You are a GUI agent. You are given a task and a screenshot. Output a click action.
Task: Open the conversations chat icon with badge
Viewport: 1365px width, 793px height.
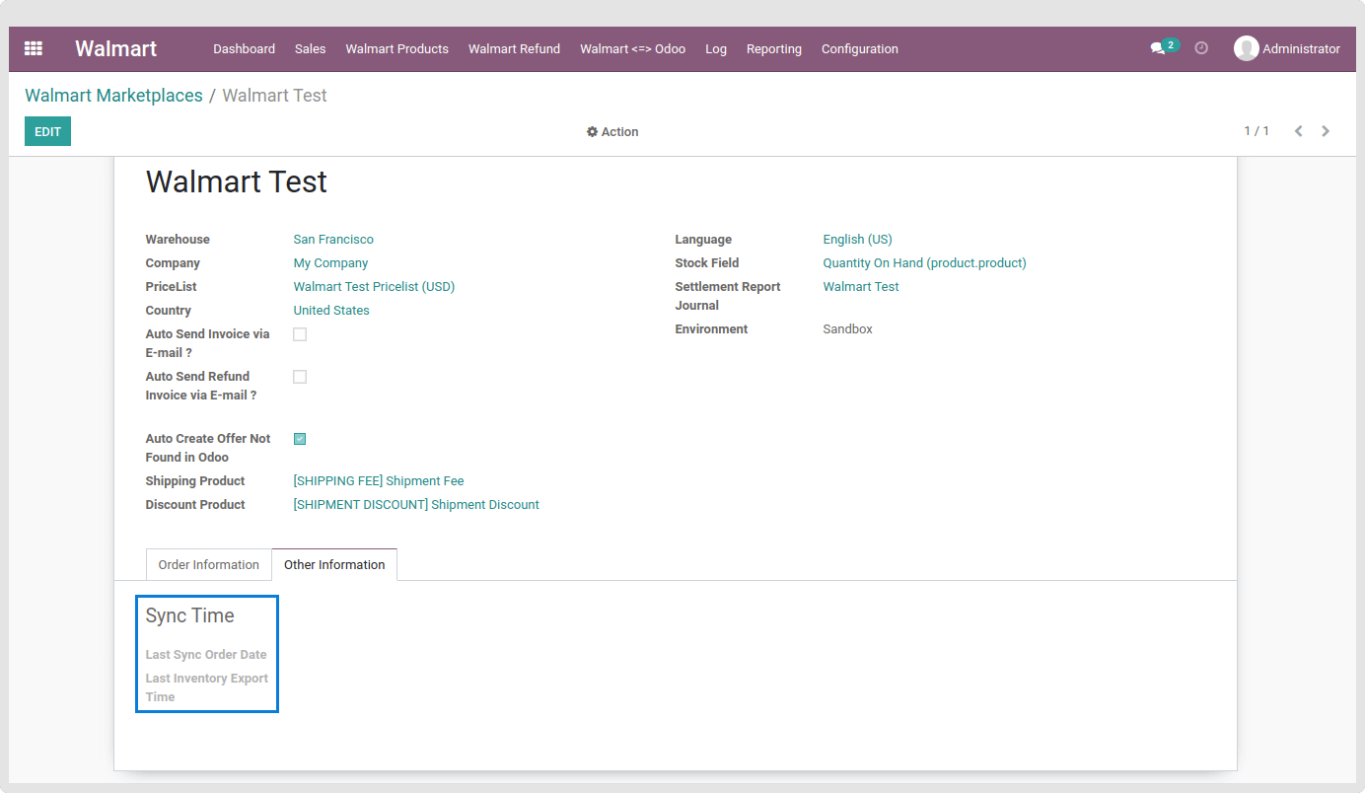(x=1164, y=47)
